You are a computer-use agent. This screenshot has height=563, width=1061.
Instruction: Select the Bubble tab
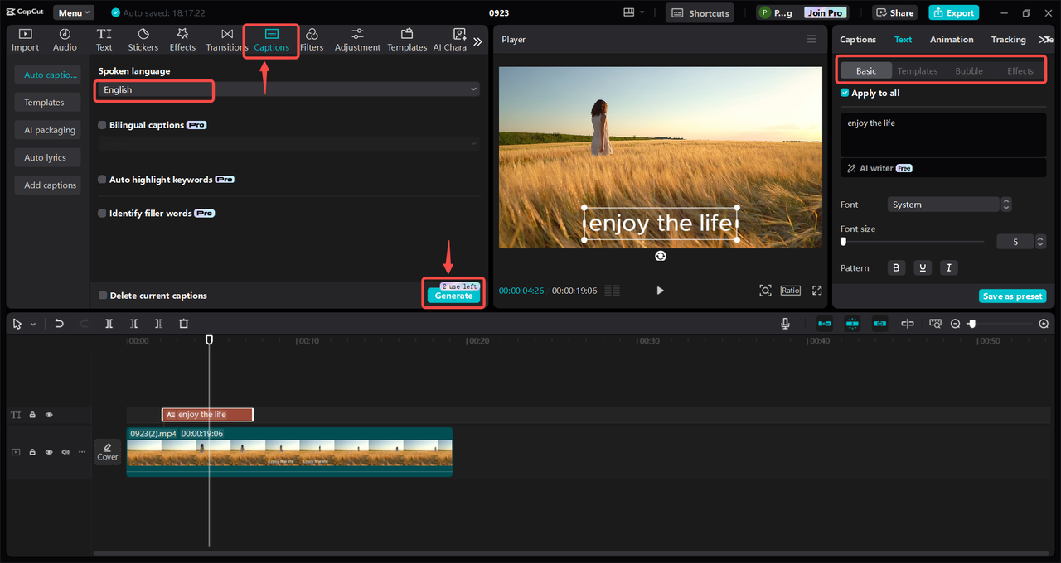969,71
